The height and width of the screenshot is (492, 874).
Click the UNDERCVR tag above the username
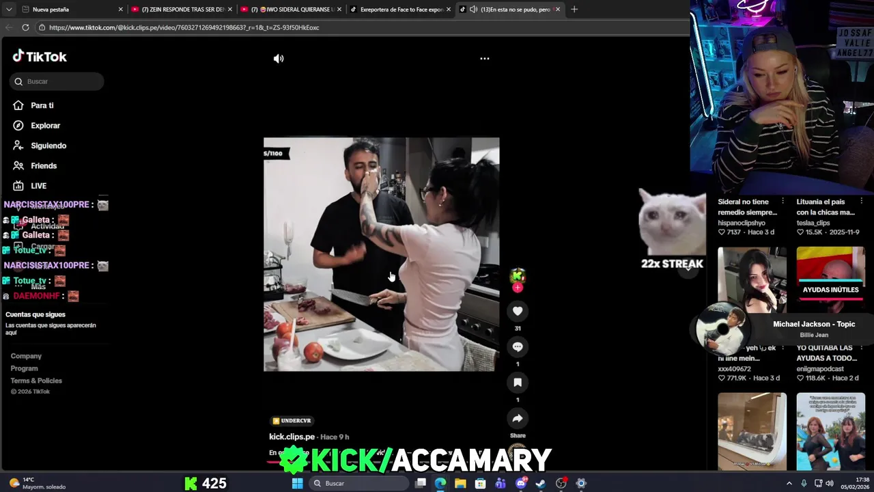(292, 421)
